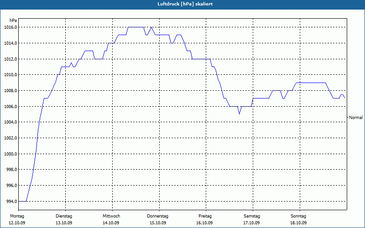Select the 998,0 axis value
The height and width of the screenshot is (228, 365).
[x=11, y=170]
